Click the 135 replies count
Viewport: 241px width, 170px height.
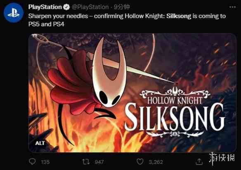tap(45, 162)
